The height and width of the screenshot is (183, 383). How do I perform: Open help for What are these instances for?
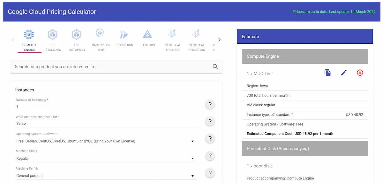(x=210, y=121)
